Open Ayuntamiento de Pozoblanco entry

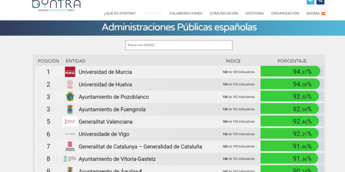[x=114, y=97]
